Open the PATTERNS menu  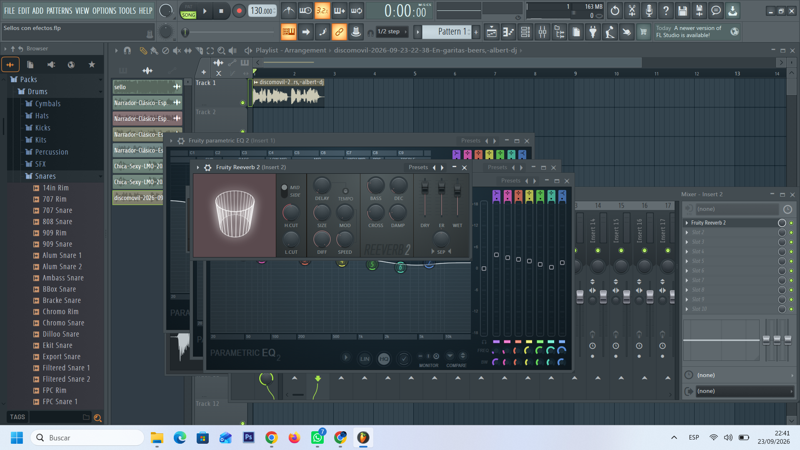click(59, 11)
